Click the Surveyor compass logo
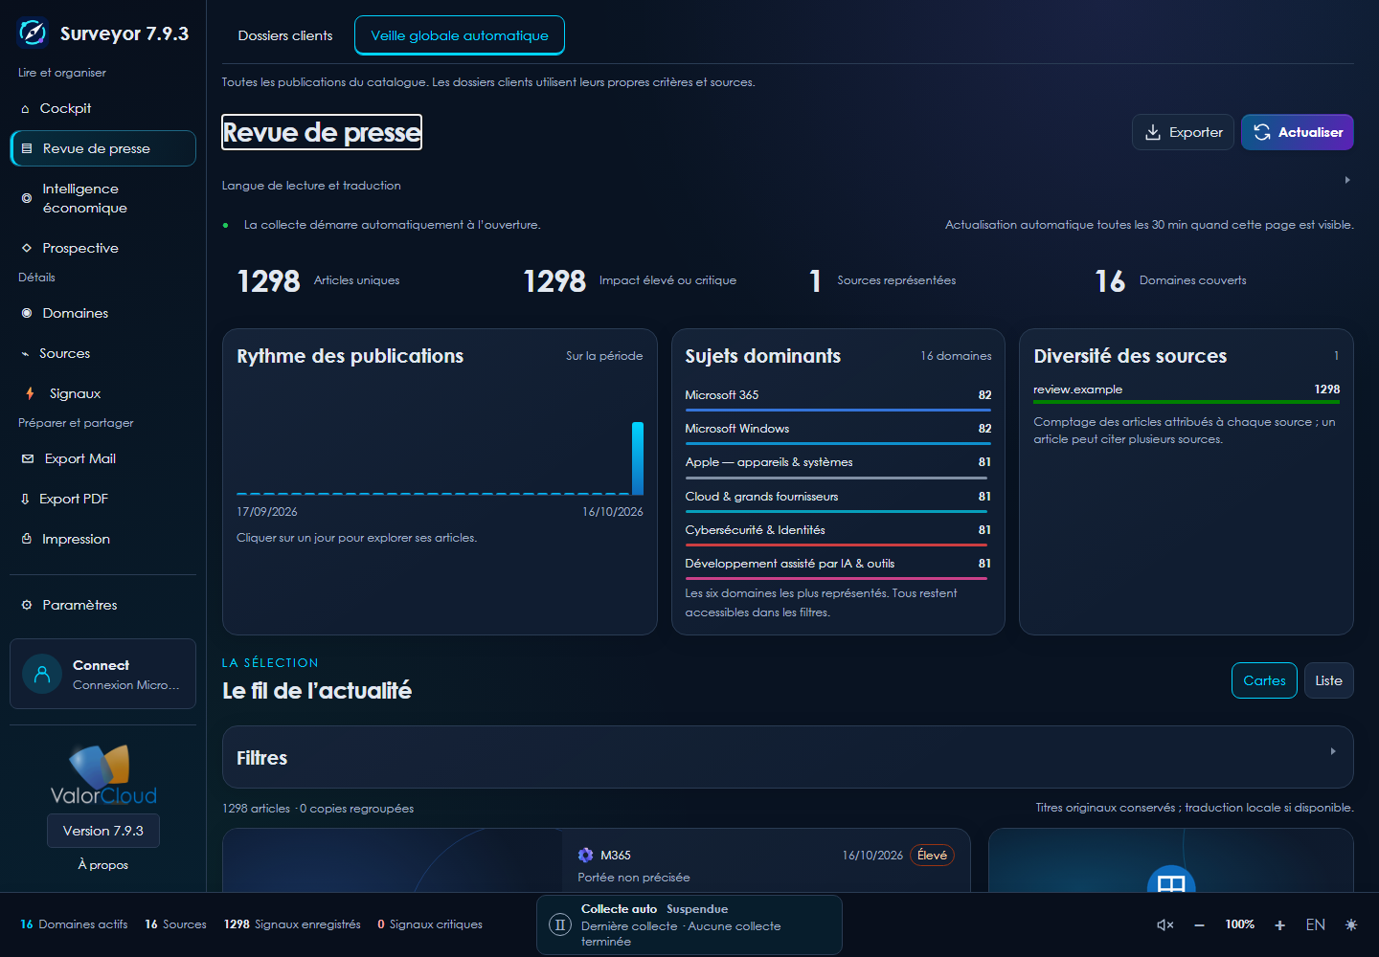1379x957 pixels. click(x=33, y=33)
